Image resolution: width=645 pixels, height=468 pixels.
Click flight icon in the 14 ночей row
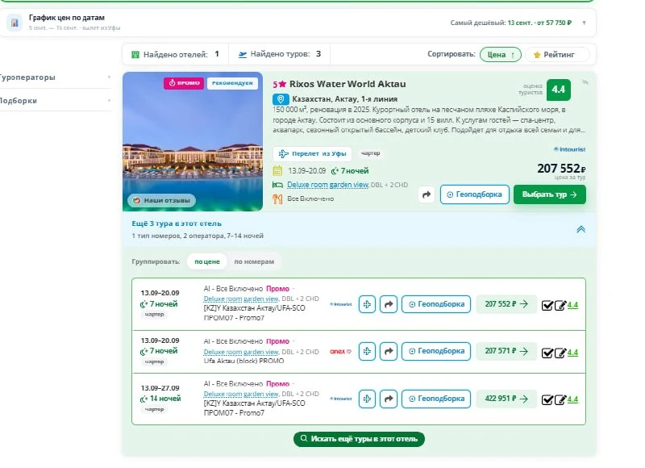point(367,399)
